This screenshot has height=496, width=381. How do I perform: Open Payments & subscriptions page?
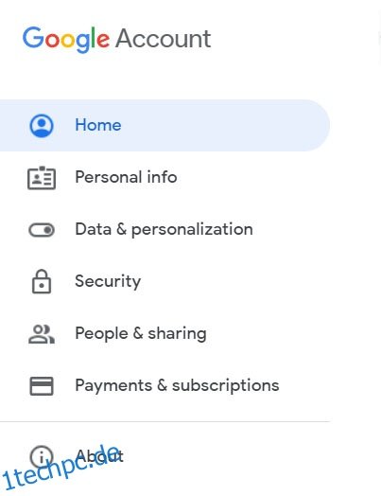[x=177, y=385]
